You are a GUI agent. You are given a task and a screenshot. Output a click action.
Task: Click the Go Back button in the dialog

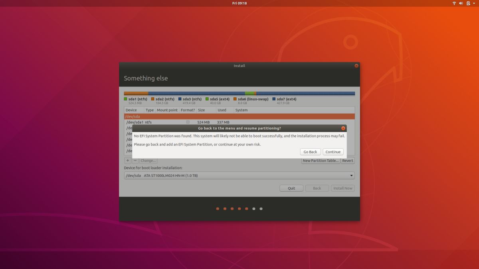pos(310,152)
